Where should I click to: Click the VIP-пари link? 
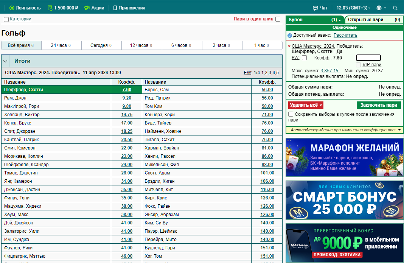click(x=372, y=65)
